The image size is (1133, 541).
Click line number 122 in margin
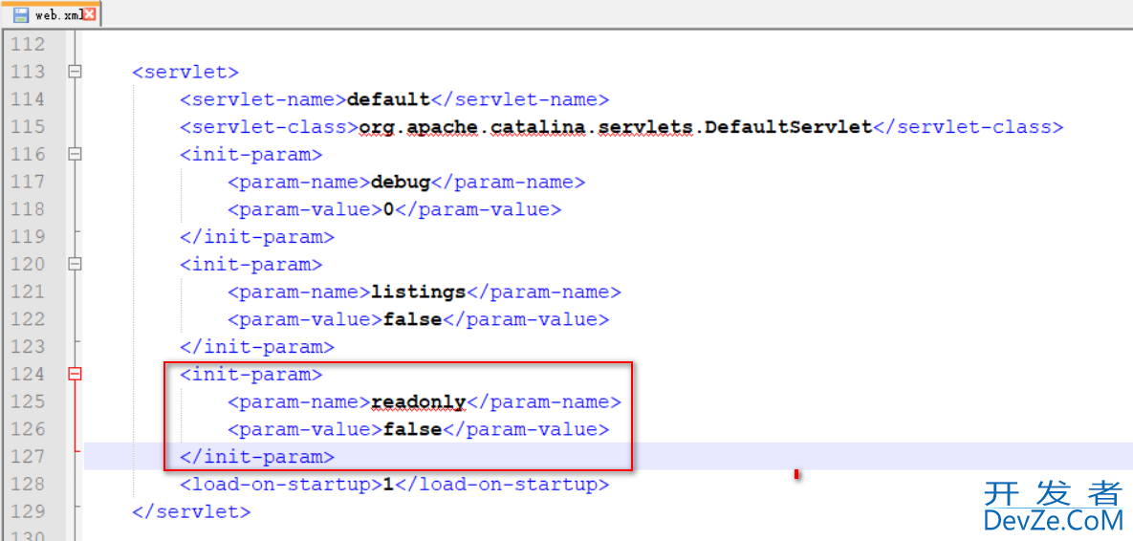coord(28,318)
